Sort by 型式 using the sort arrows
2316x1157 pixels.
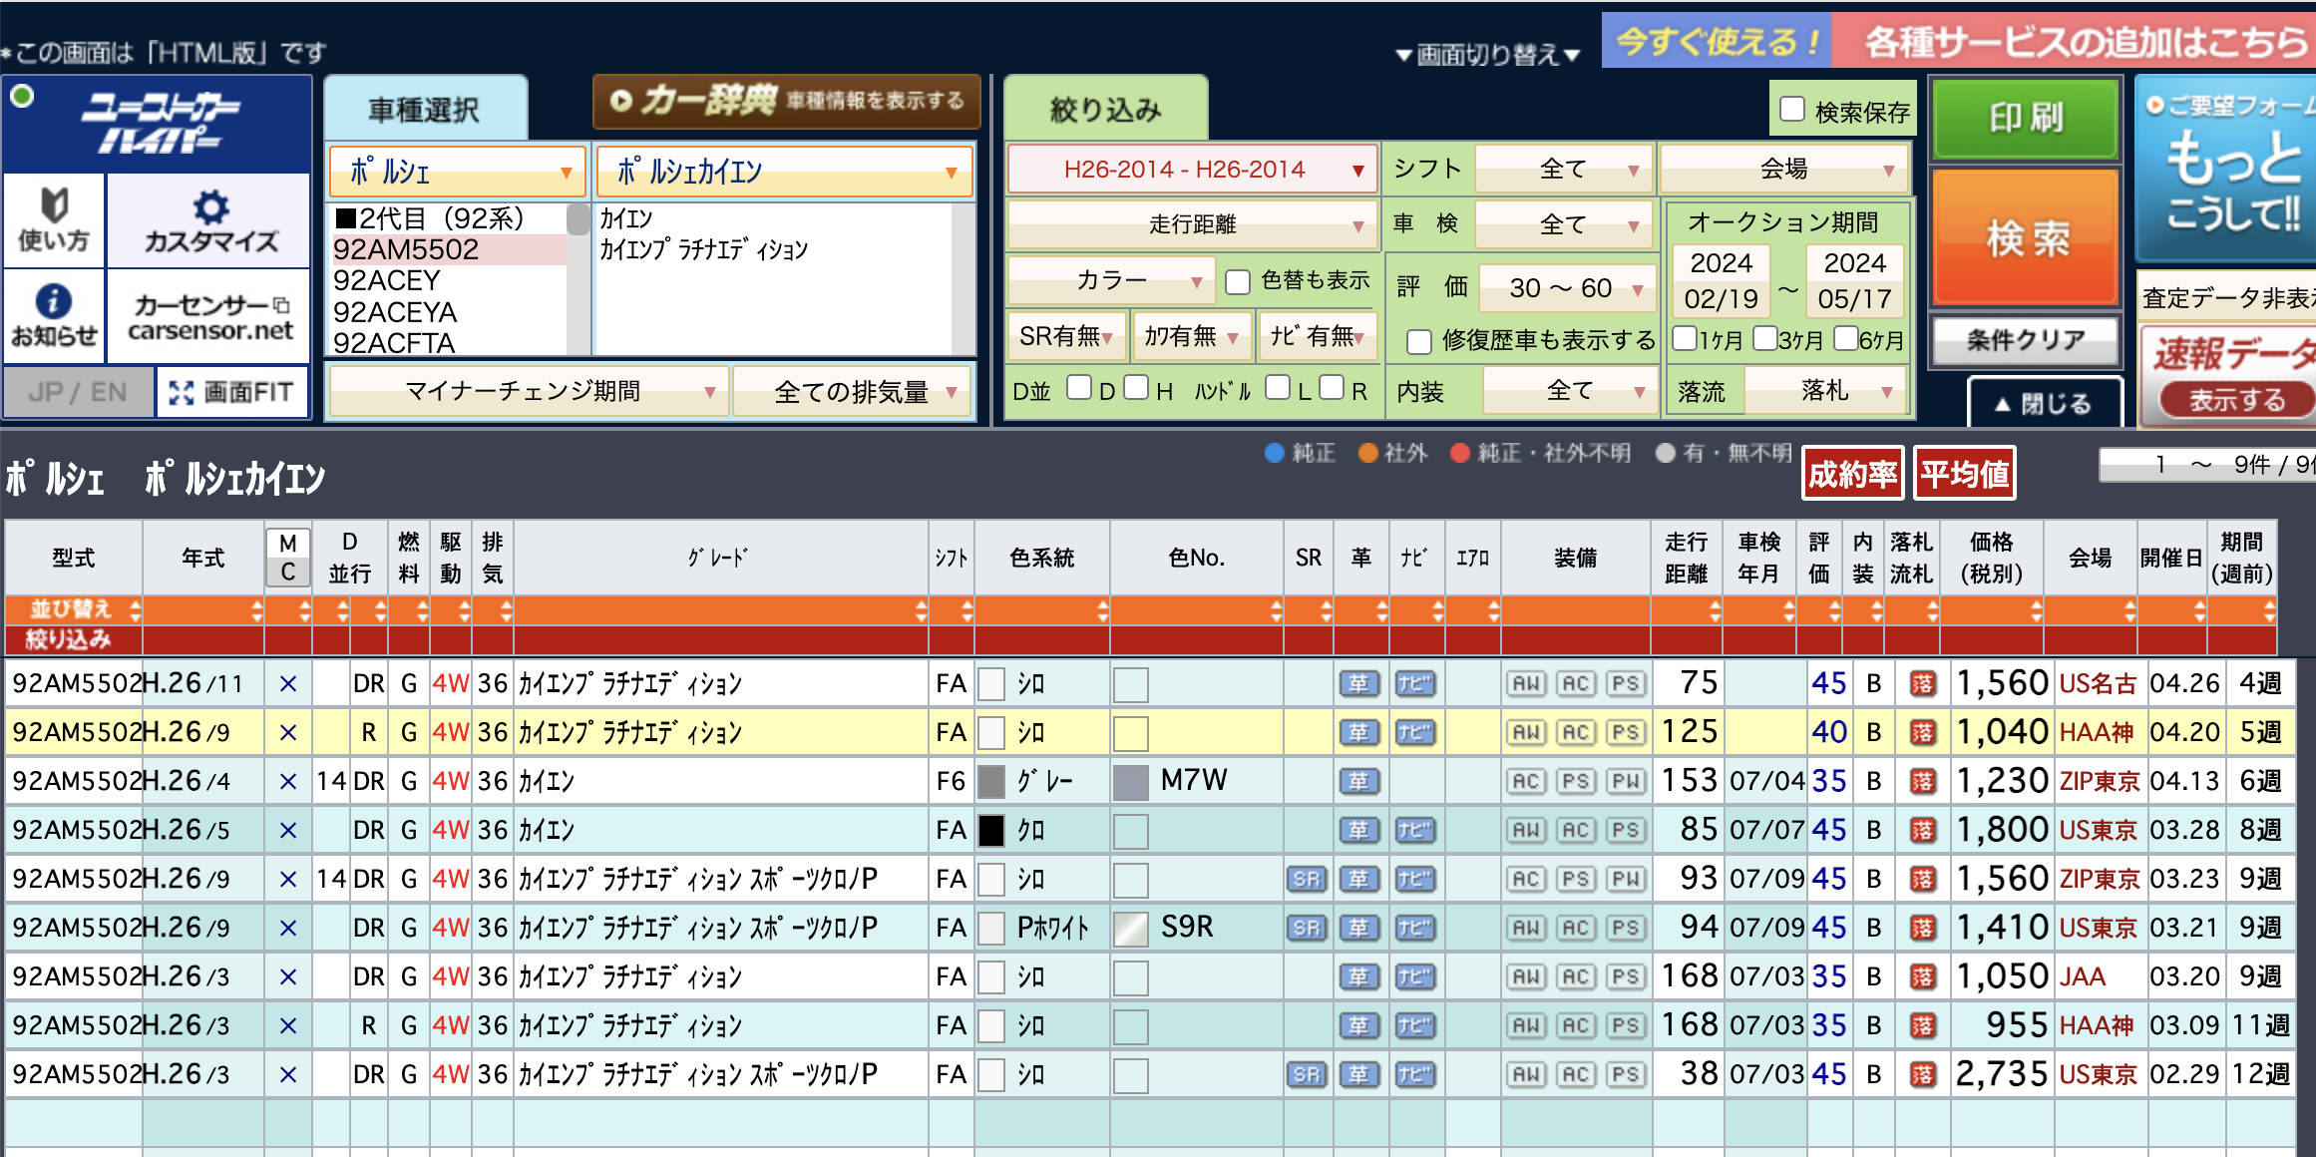point(136,610)
